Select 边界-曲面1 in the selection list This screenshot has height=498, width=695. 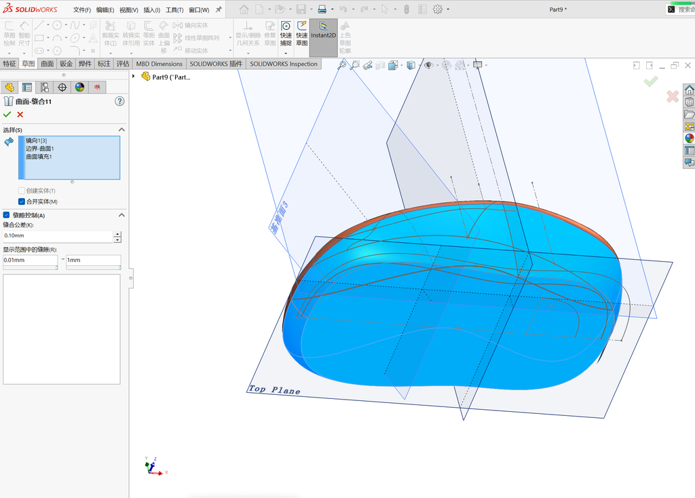click(x=39, y=149)
